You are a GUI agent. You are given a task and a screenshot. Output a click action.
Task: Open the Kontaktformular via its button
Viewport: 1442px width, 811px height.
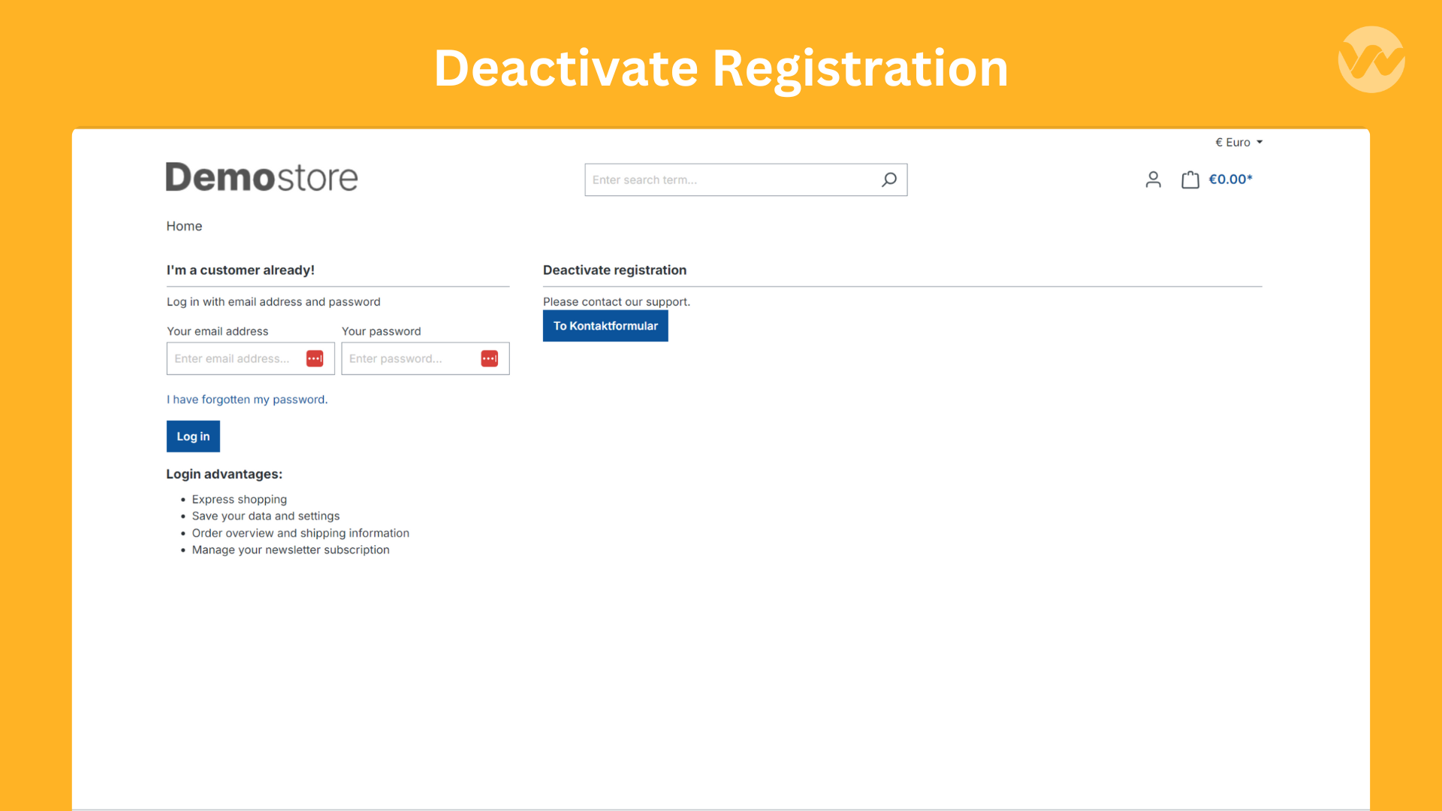point(605,325)
